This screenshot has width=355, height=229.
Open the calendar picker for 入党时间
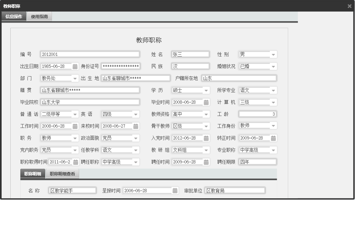[x=205, y=138]
